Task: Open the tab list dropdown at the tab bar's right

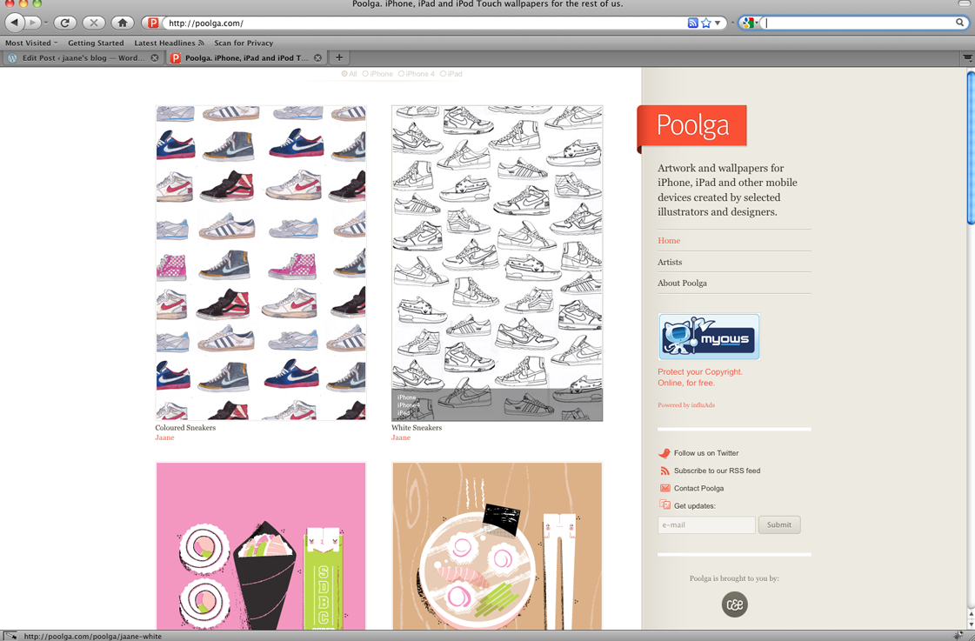Action: (966, 57)
